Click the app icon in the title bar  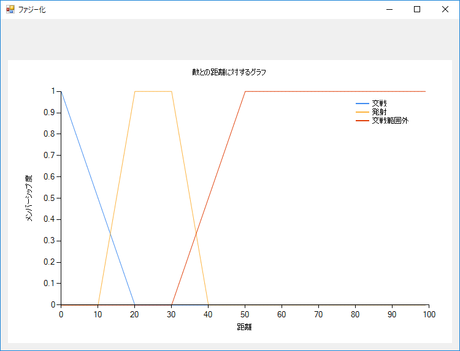point(10,9)
